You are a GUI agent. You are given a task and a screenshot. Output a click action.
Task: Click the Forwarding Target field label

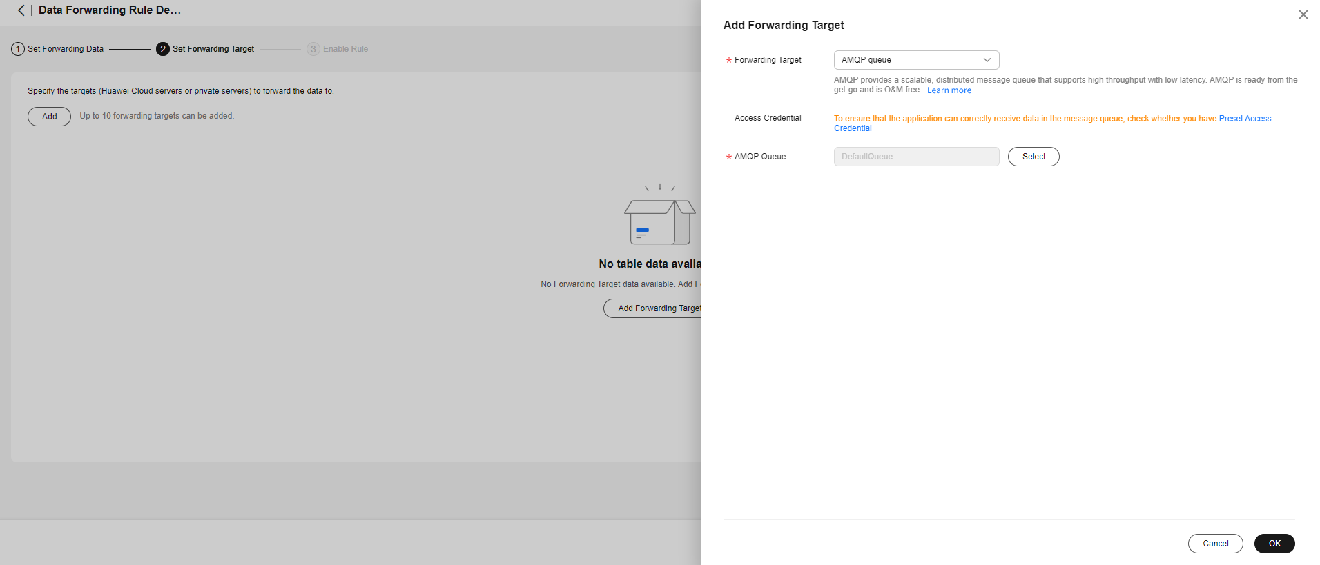coord(768,60)
